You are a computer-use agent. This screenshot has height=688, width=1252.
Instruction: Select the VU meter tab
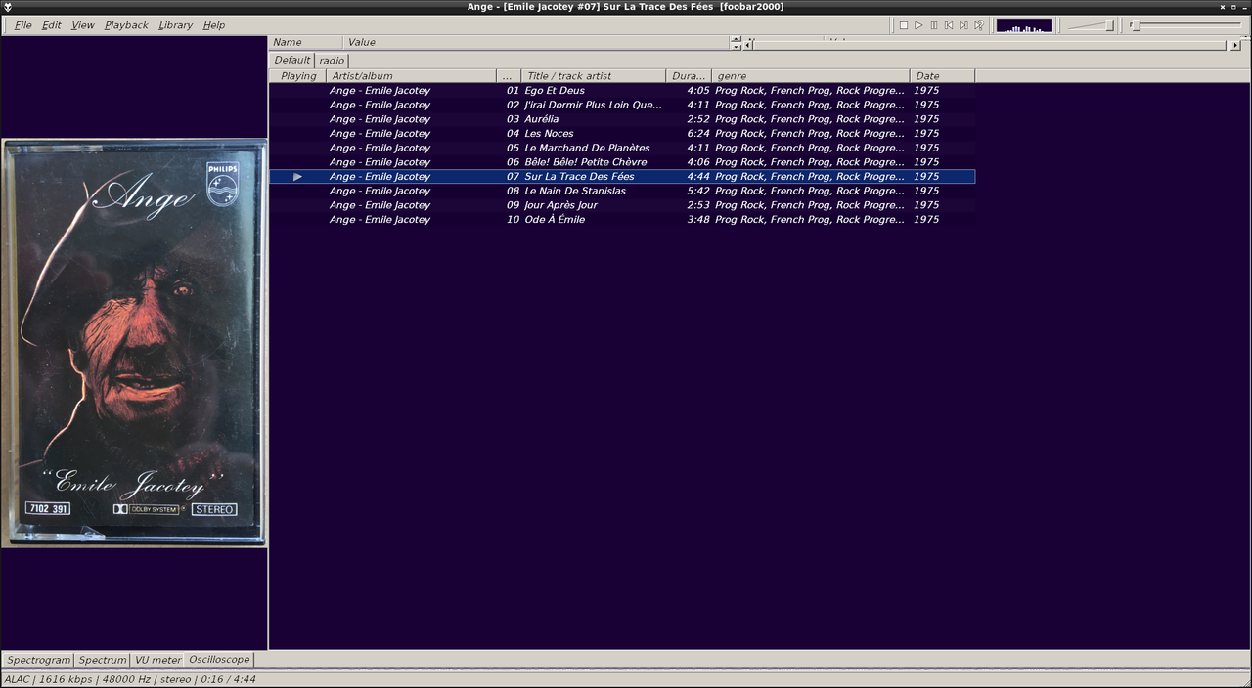[158, 660]
